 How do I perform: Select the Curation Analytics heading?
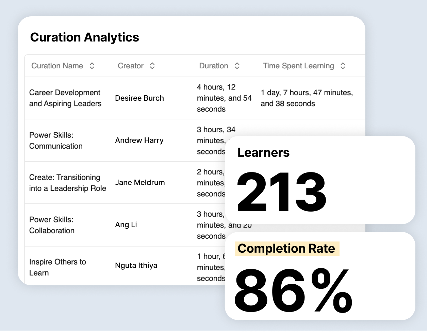coord(85,37)
